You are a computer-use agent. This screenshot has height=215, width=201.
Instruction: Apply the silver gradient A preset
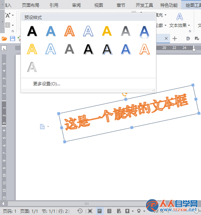coord(32,67)
